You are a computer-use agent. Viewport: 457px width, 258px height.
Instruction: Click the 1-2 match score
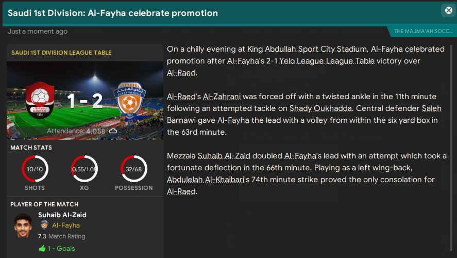pyautogui.click(x=84, y=101)
